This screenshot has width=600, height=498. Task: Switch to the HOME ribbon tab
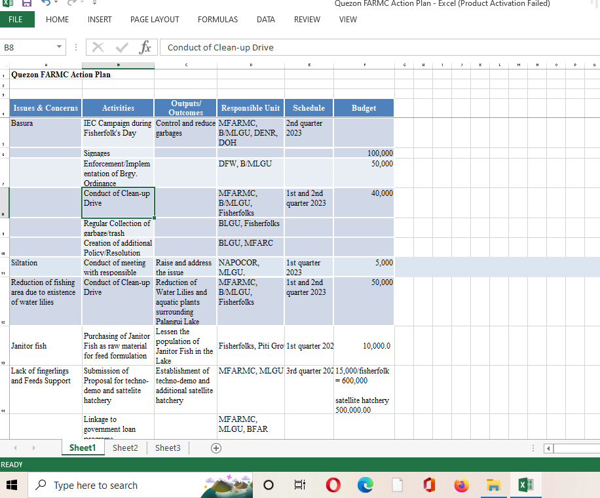point(58,20)
